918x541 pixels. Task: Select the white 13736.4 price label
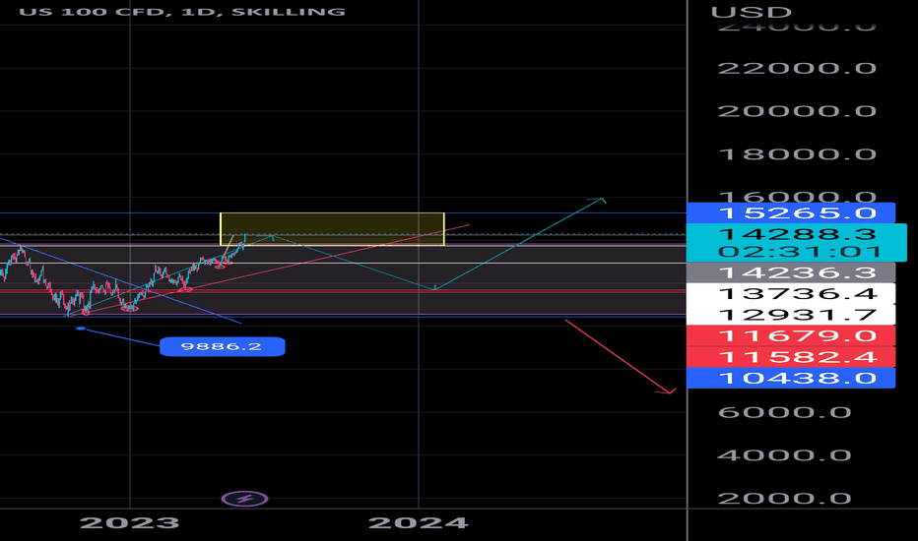[791, 293]
